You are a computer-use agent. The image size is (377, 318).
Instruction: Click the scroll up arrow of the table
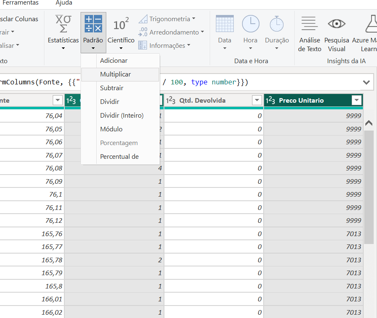point(369,123)
